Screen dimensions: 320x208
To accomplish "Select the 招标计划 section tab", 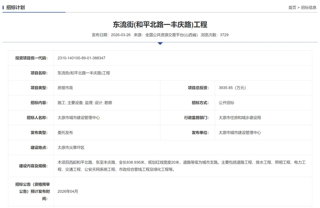I will (x=15, y=7).
